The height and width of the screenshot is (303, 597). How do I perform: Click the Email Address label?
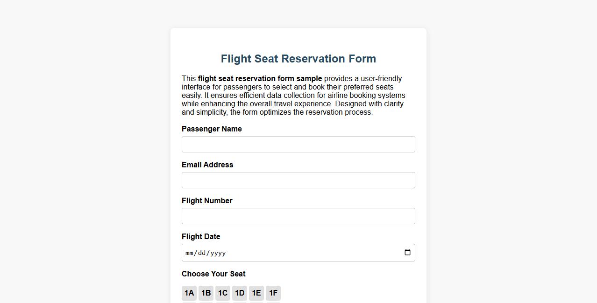pos(207,165)
